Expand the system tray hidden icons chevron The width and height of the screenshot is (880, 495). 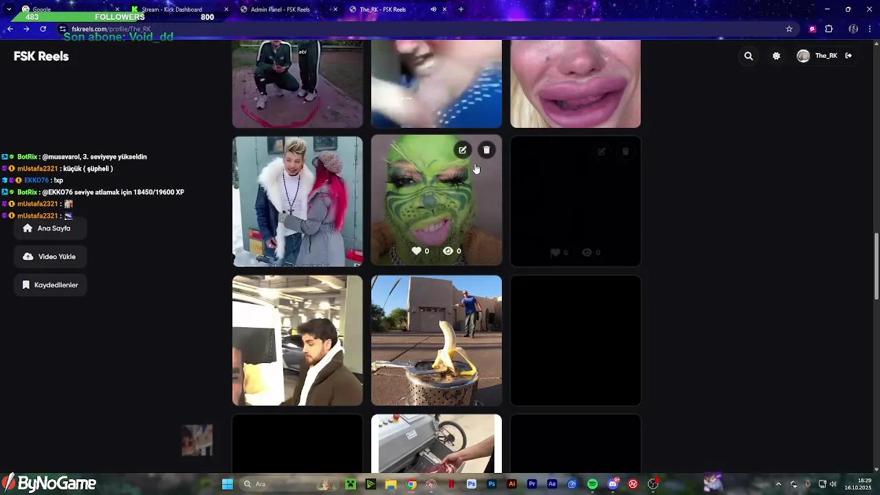(778, 484)
